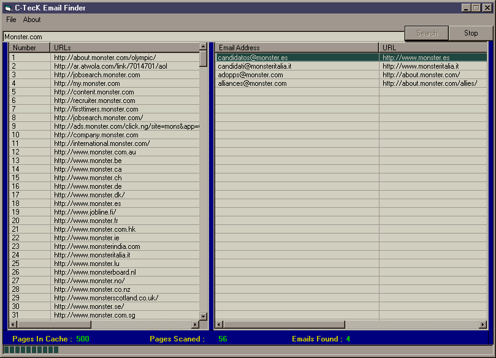Select URL http://jobsearch.monster.com in row 3

pos(97,75)
